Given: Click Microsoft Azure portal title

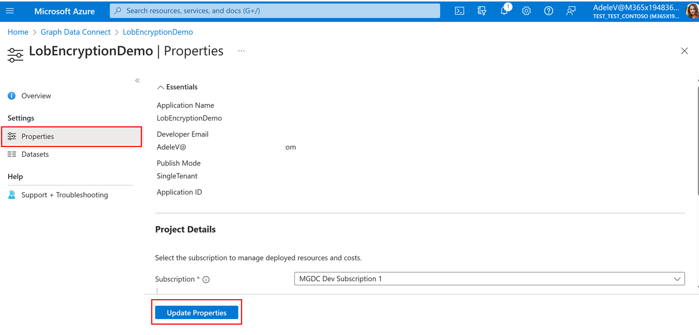Looking at the screenshot, I should [x=64, y=11].
